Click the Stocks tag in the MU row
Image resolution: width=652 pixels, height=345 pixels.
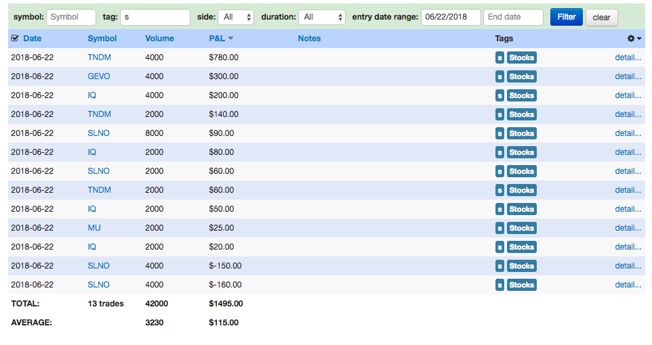pyautogui.click(x=521, y=228)
